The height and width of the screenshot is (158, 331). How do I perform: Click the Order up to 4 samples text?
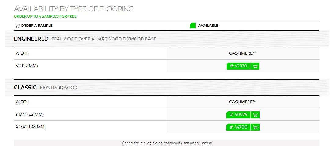tap(45, 16)
